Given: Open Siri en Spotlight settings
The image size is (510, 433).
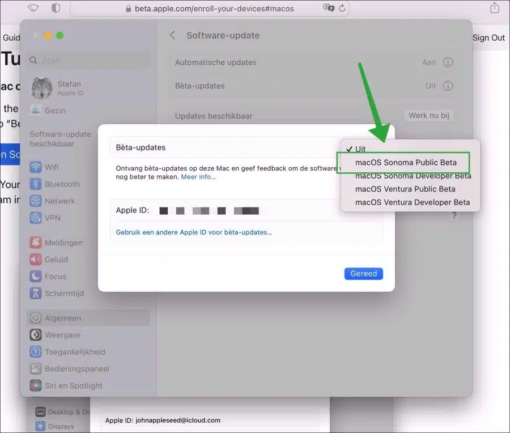Looking at the screenshot, I should pos(66,386).
